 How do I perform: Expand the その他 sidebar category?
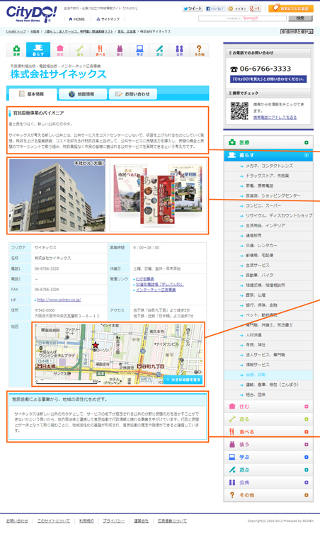(x=268, y=495)
